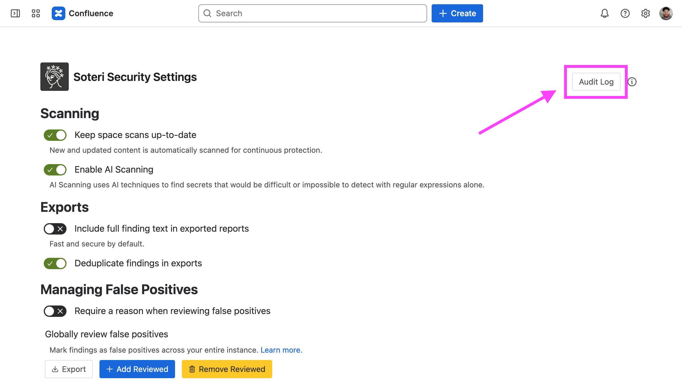Click the 'Fast and secure by default.' text
This screenshot has width=682, height=385.
pos(97,244)
